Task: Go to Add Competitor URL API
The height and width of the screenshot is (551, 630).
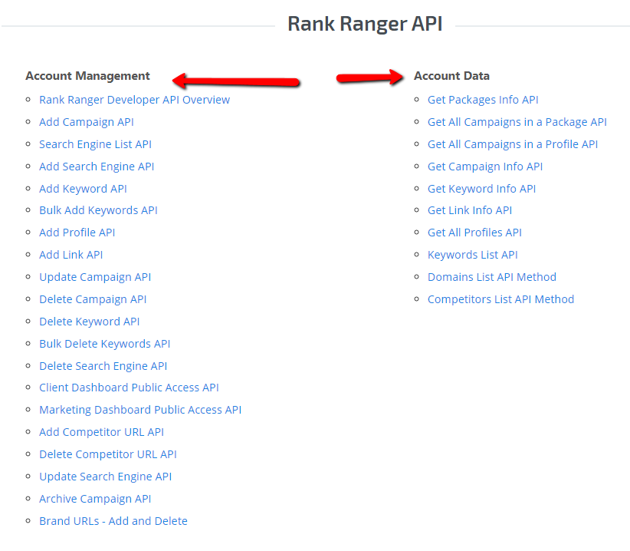Action: click(x=101, y=432)
